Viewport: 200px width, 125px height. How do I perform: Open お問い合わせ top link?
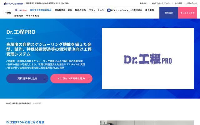pos(192,3)
